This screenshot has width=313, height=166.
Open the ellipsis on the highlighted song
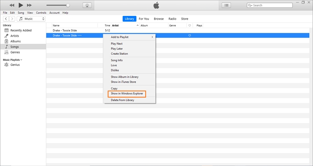(80, 35)
